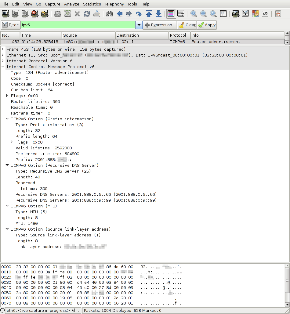Click packet list scroll down arrow
The height and width of the screenshot is (314, 290).
[x=287, y=42]
